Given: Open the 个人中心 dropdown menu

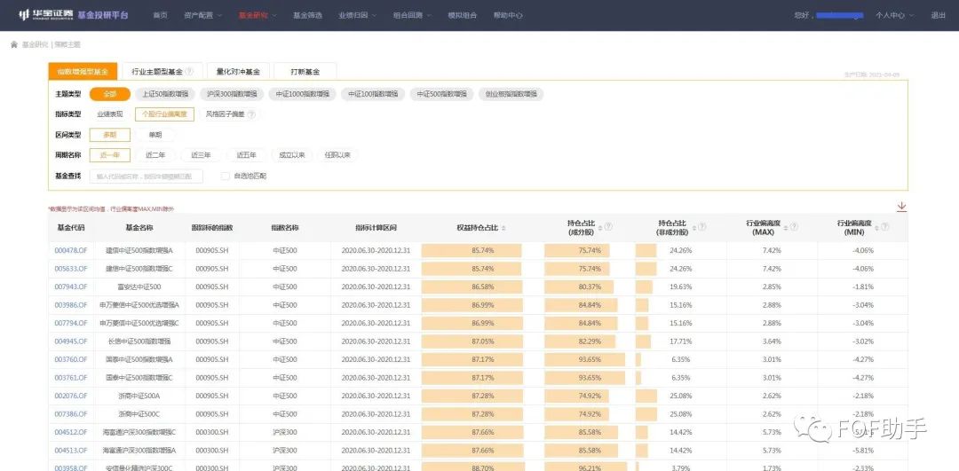Looking at the screenshot, I should (x=891, y=15).
